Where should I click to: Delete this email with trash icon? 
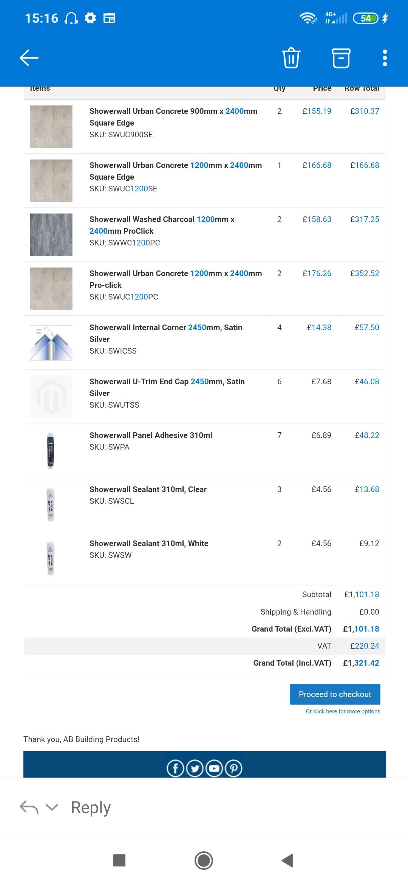point(291,58)
